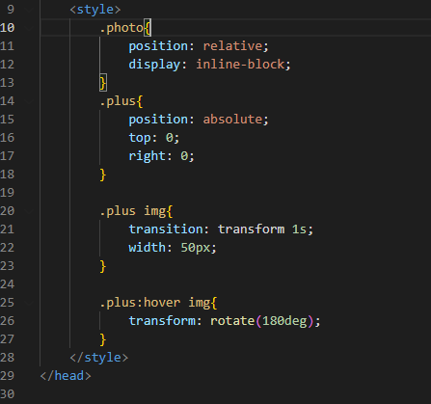Collapse the .plus img fold chevron at line 20
The height and width of the screenshot is (404, 431).
pyautogui.click(x=29, y=211)
